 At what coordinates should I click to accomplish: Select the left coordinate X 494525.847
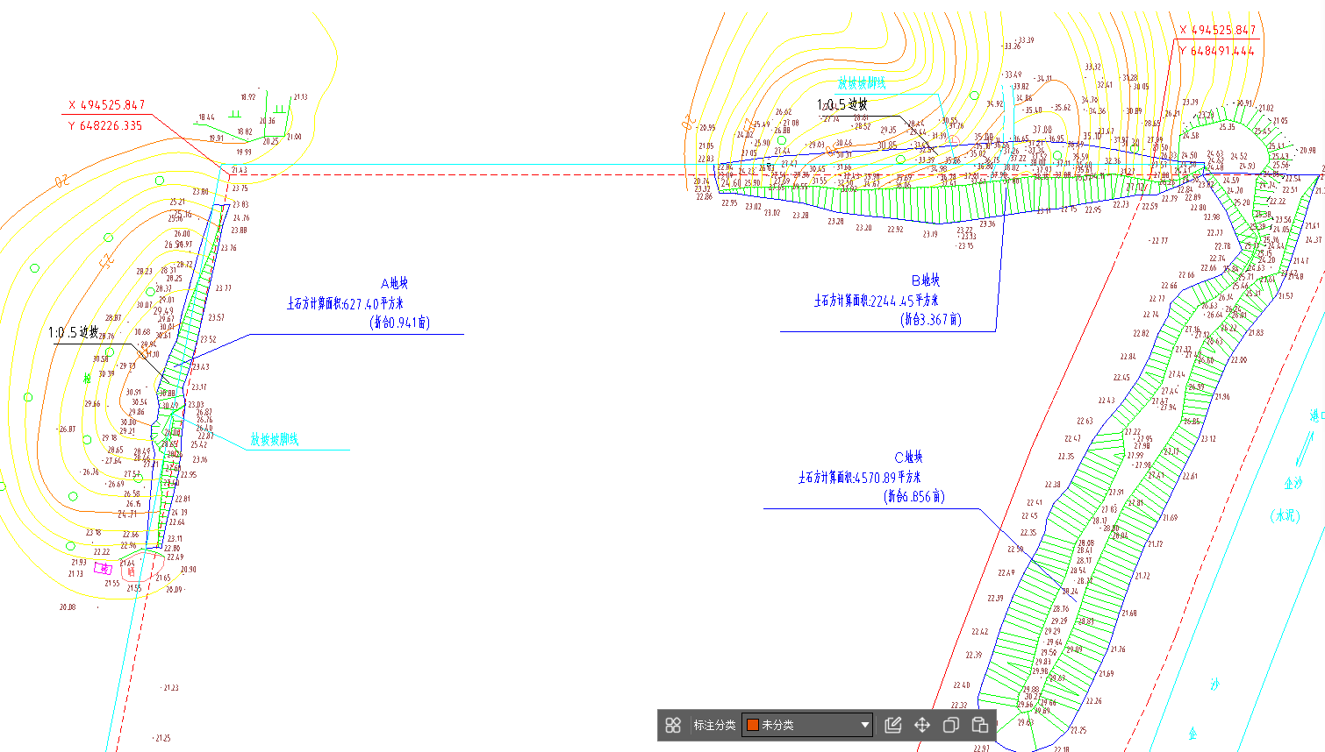pyautogui.click(x=107, y=105)
